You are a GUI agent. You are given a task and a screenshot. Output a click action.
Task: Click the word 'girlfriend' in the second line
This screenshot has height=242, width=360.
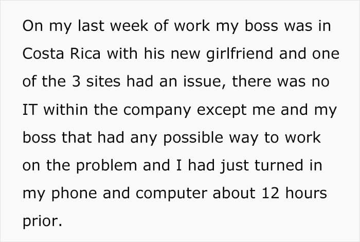point(240,54)
